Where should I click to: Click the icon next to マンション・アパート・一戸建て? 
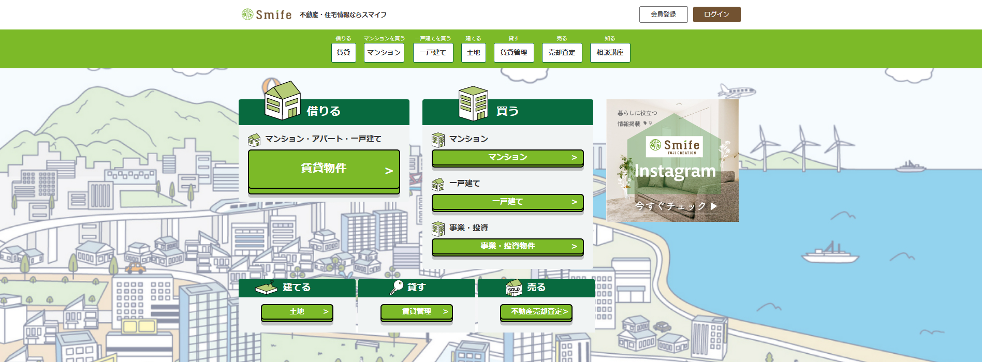[254, 140]
